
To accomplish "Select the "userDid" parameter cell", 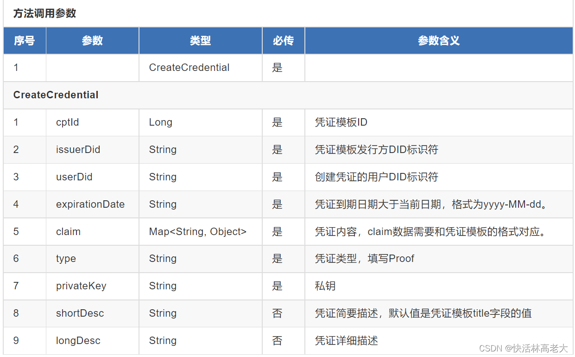I will pyautogui.click(x=74, y=177).
